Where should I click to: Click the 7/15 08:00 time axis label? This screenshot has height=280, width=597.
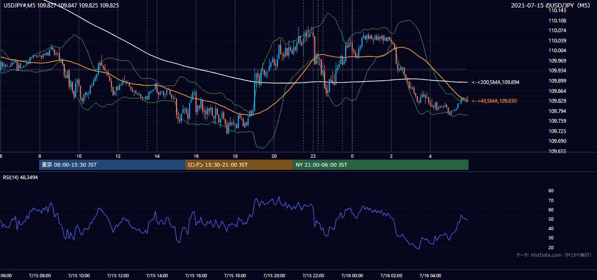point(40,275)
